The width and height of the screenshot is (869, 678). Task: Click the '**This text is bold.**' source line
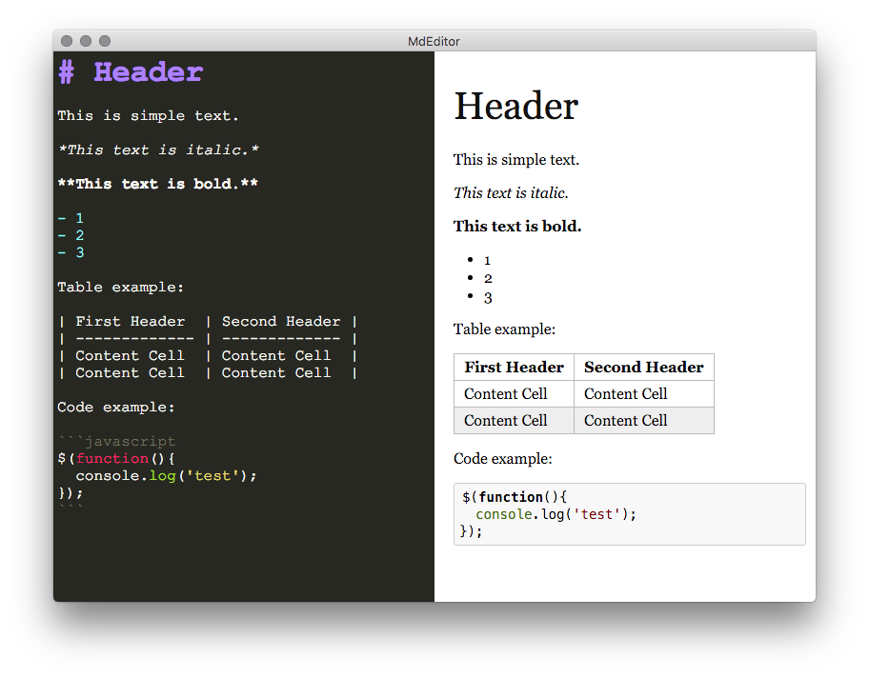pyautogui.click(x=158, y=184)
